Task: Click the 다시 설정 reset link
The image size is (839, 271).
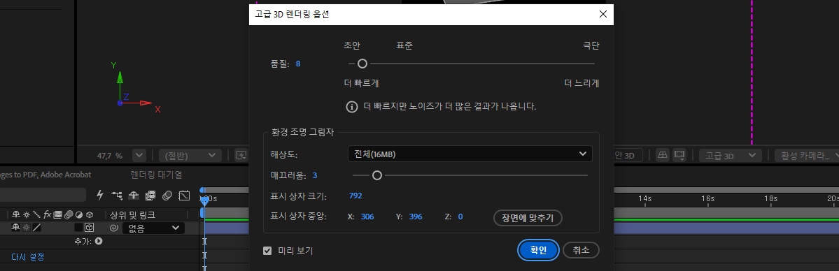Action: [x=28, y=257]
